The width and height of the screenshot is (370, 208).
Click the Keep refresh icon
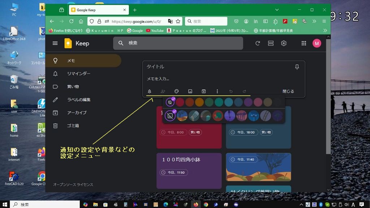click(258, 43)
